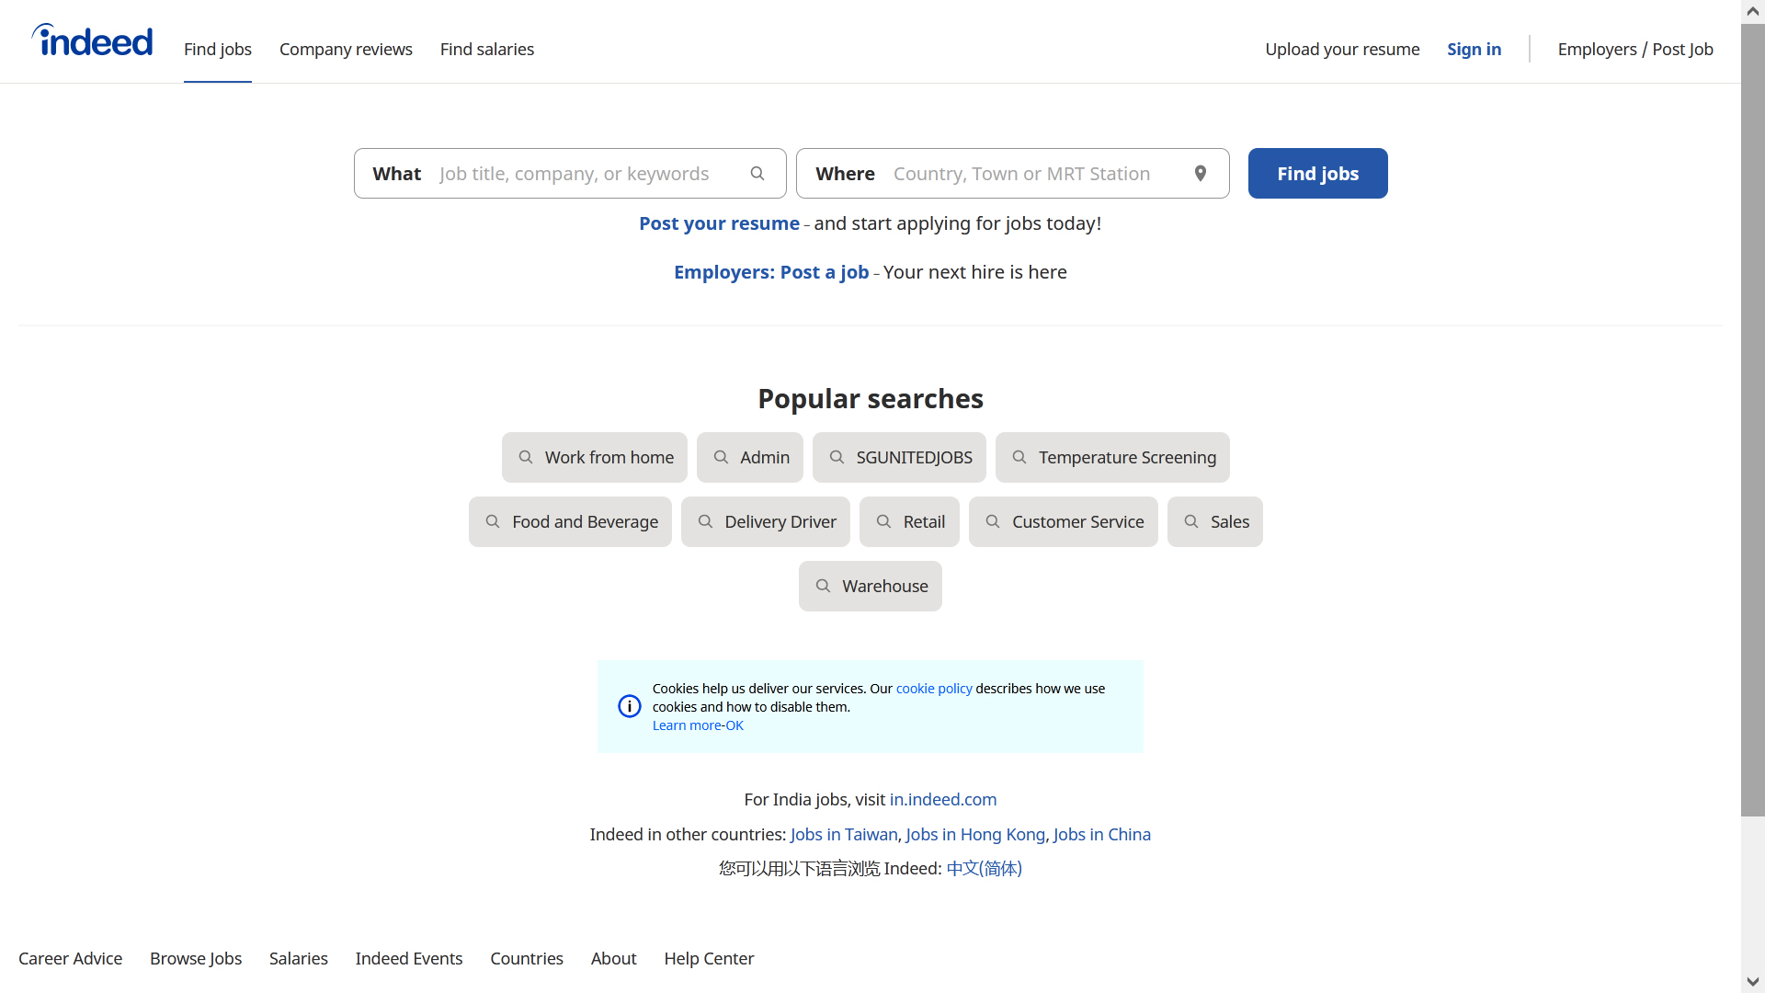This screenshot has width=1765, height=993.
Task: Click magnifier icon on Work from home chip
Action: 526,457
